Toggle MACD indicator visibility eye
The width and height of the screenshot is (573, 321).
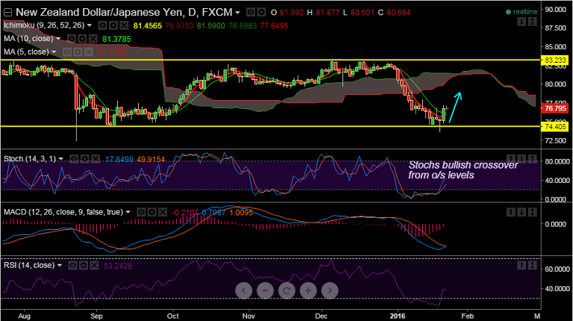pyautogui.click(x=141, y=212)
